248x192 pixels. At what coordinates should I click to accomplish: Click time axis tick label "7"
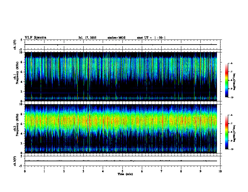pos(162,171)
